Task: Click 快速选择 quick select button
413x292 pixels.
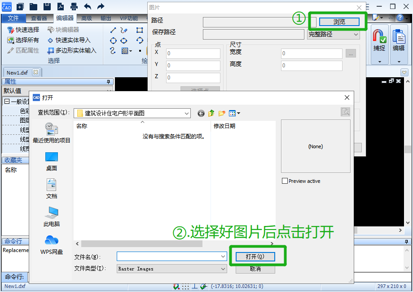Action: (x=23, y=30)
